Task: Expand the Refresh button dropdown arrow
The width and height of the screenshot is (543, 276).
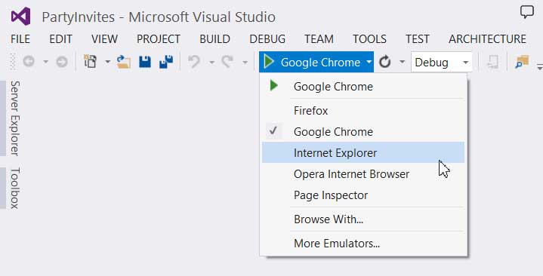Action: (402, 63)
